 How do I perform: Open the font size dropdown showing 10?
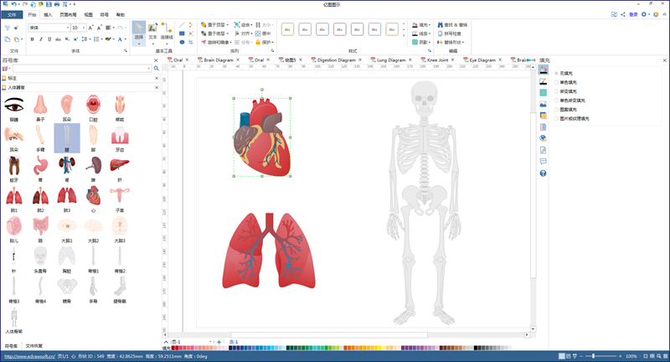click(84, 28)
